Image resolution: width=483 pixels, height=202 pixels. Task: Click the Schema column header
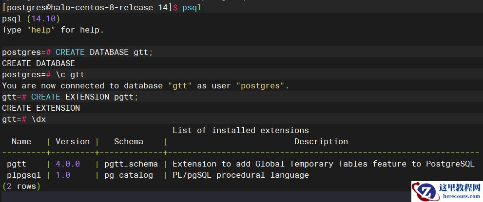point(129,142)
